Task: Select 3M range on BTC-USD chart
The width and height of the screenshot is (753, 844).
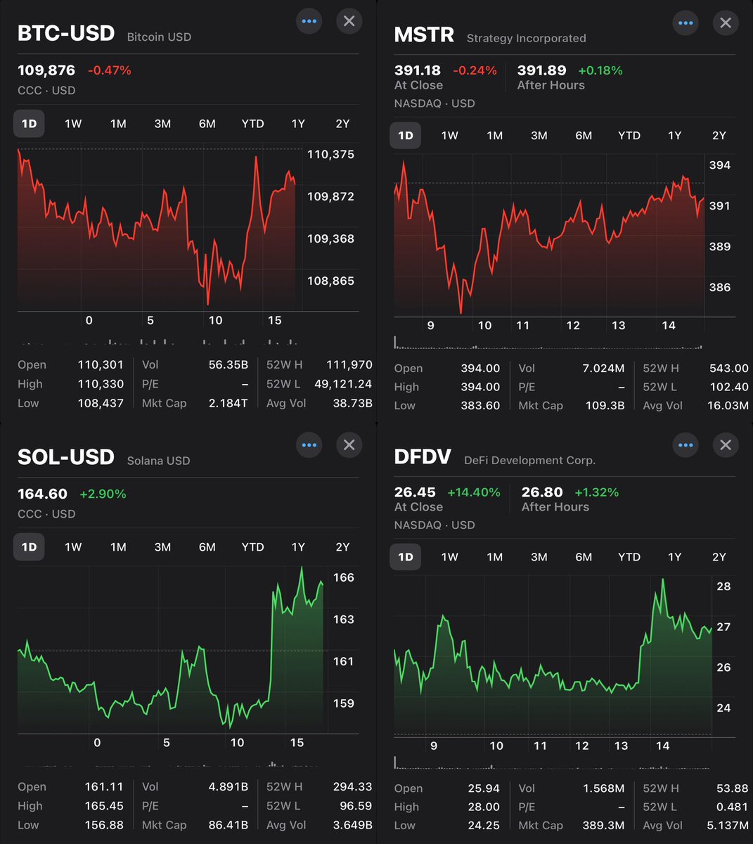Action: [162, 124]
